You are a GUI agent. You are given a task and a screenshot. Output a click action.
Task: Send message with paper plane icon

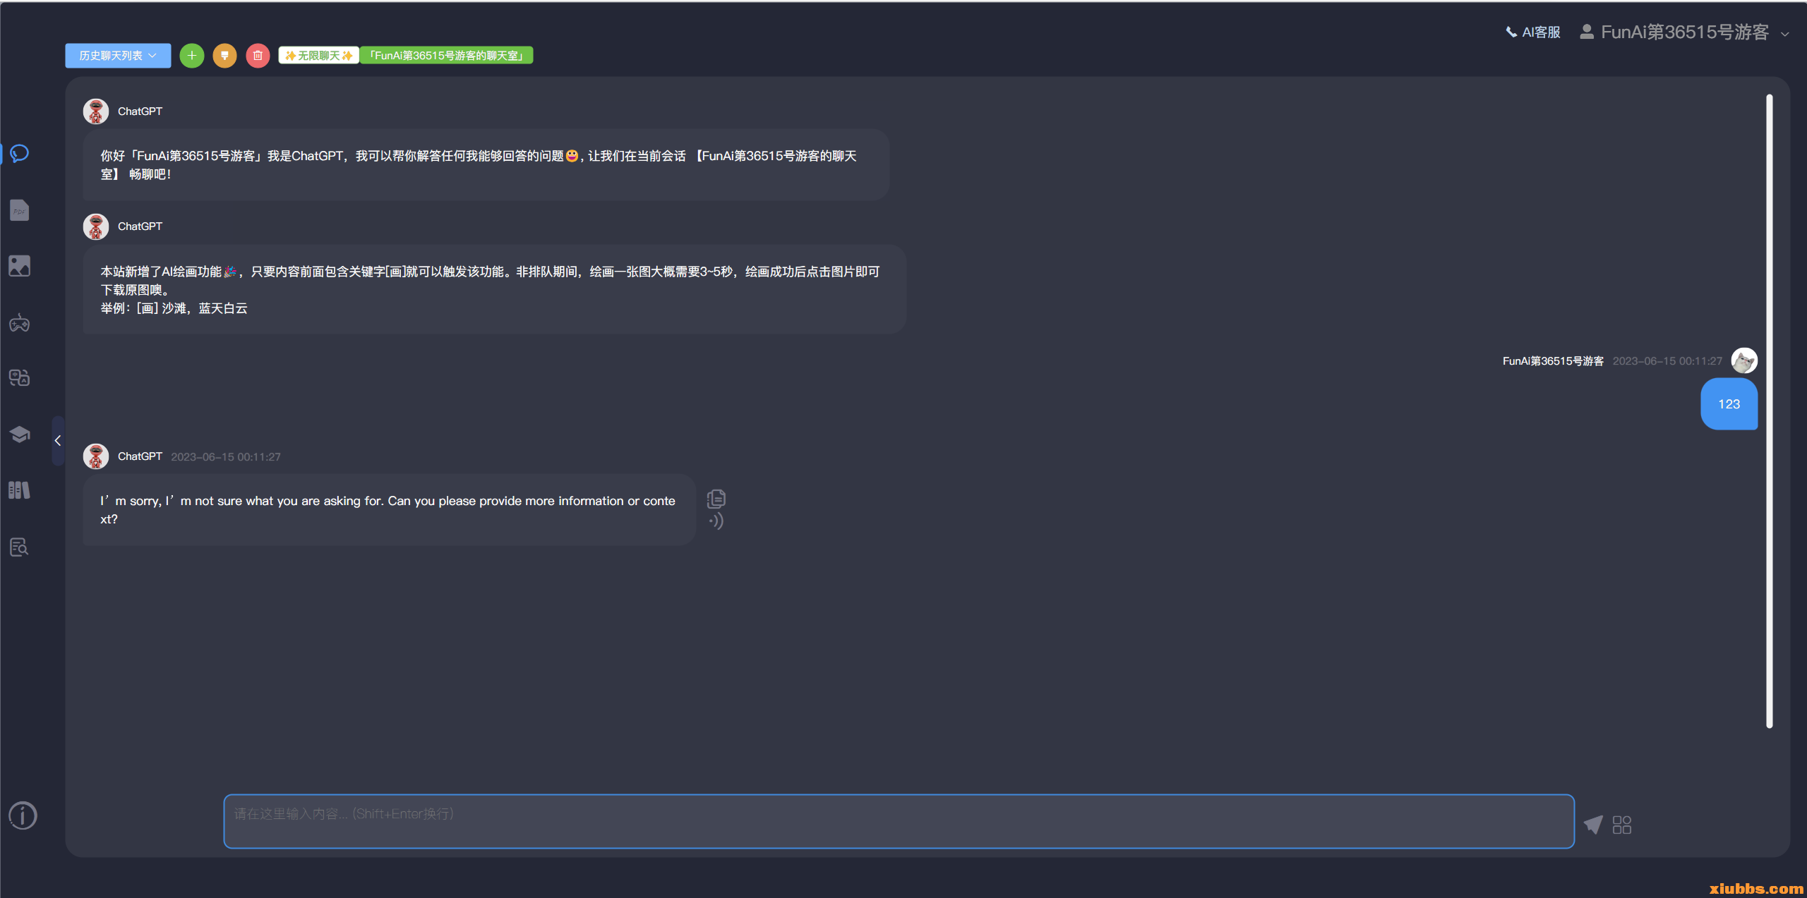pos(1593,824)
